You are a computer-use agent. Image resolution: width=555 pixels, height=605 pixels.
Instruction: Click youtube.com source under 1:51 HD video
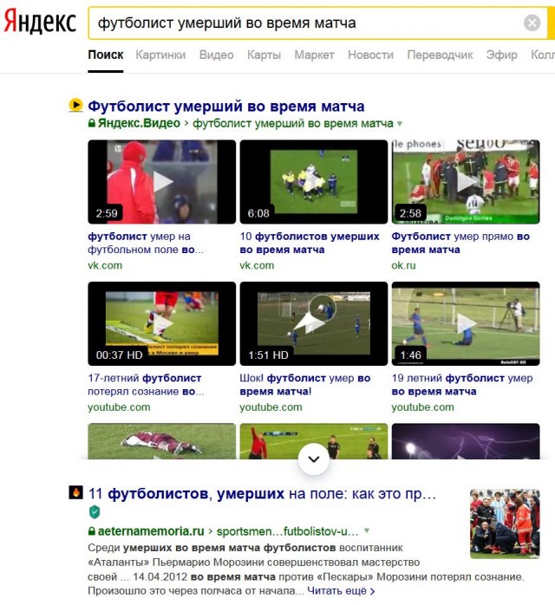pos(271,407)
